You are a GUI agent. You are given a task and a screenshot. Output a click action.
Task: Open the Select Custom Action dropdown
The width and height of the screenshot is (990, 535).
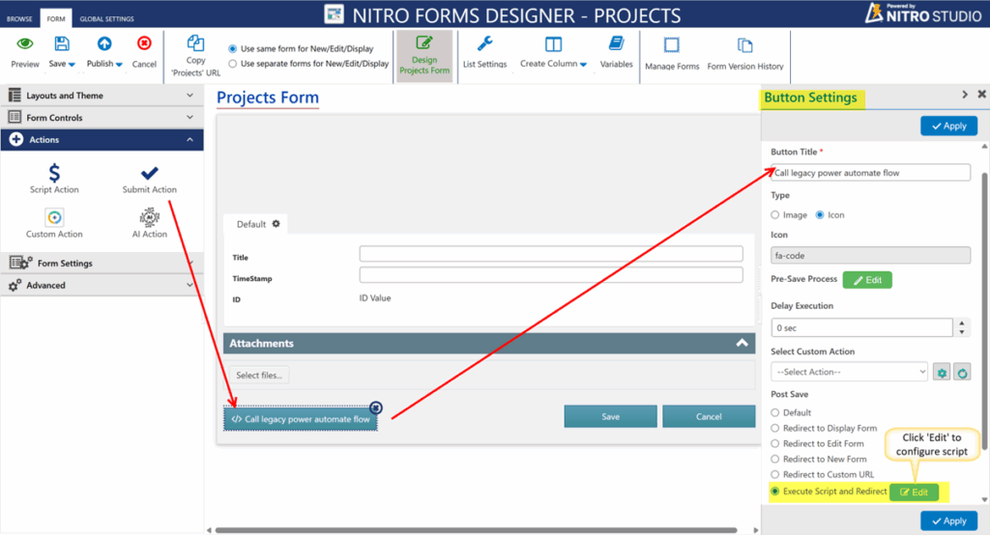pos(849,372)
